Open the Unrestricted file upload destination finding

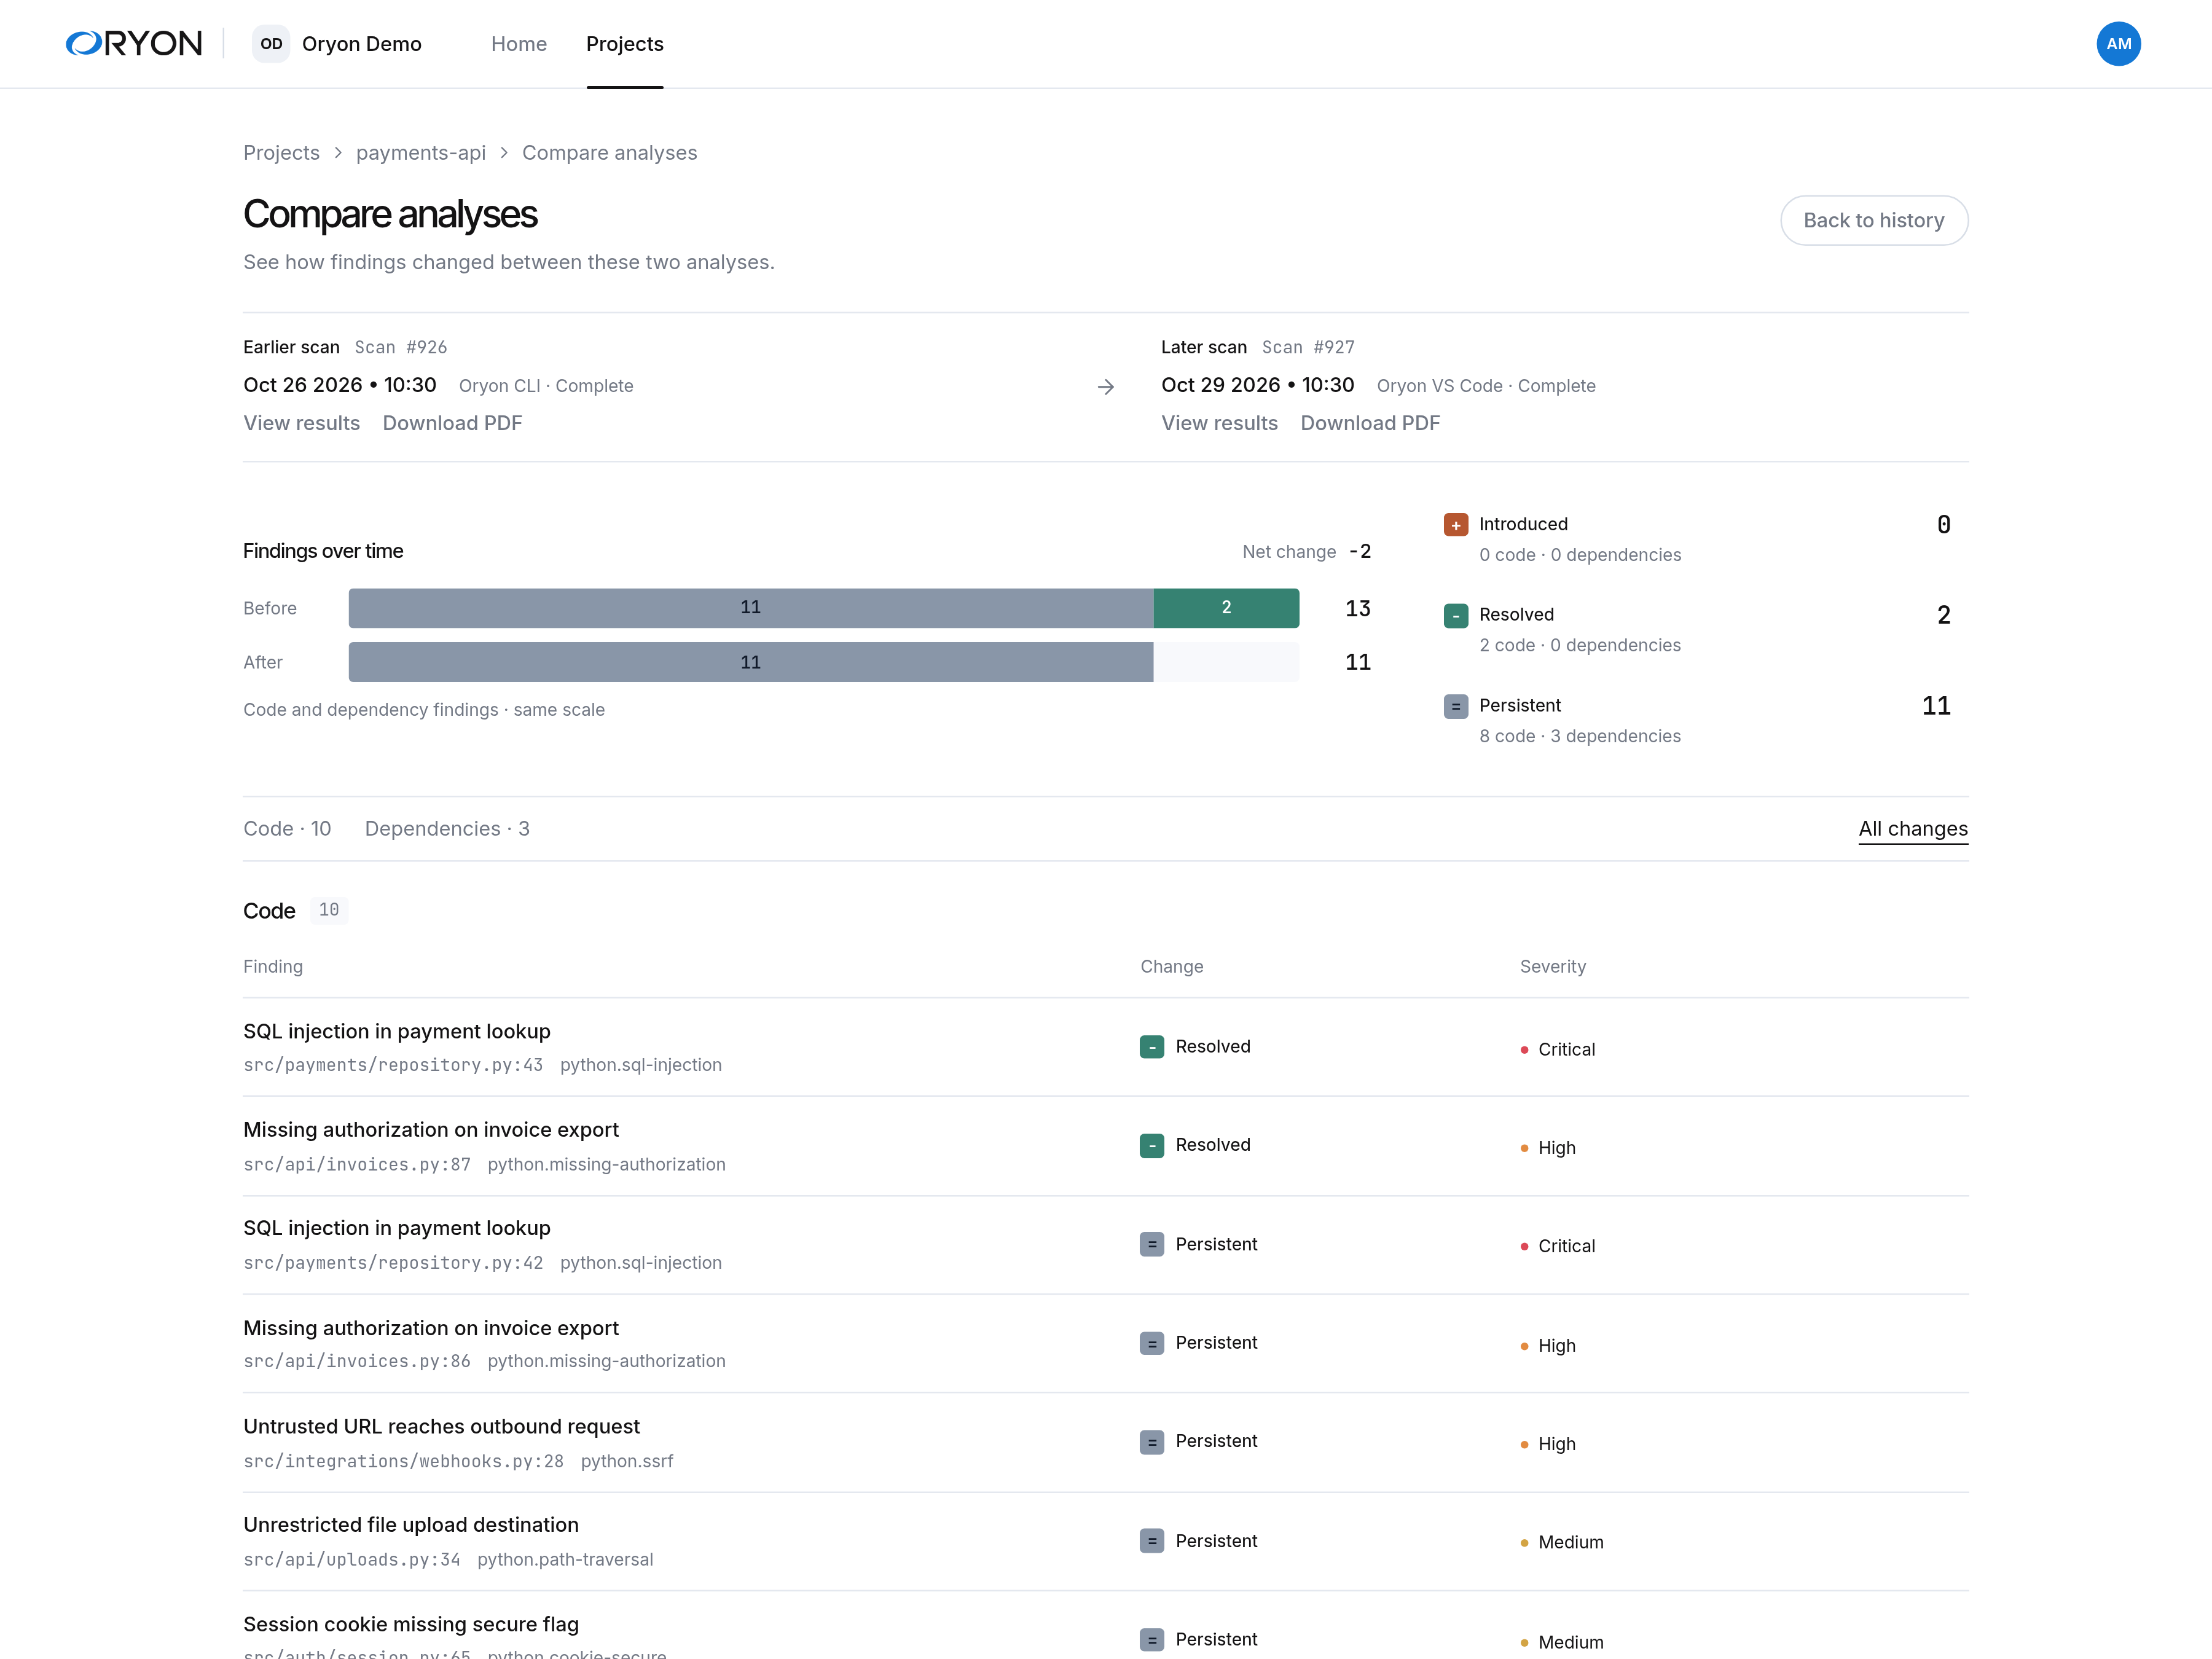pyautogui.click(x=411, y=1525)
